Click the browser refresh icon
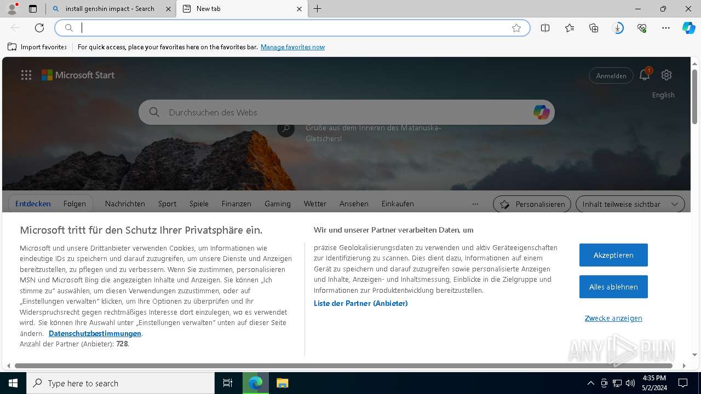 tap(39, 28)
